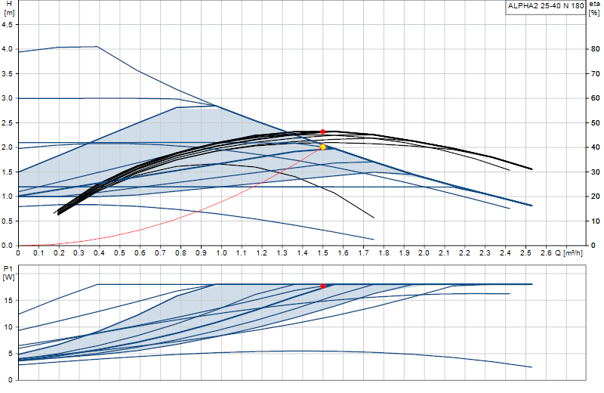Click the 1.5 tick on the Q axis

click(323, 253)
